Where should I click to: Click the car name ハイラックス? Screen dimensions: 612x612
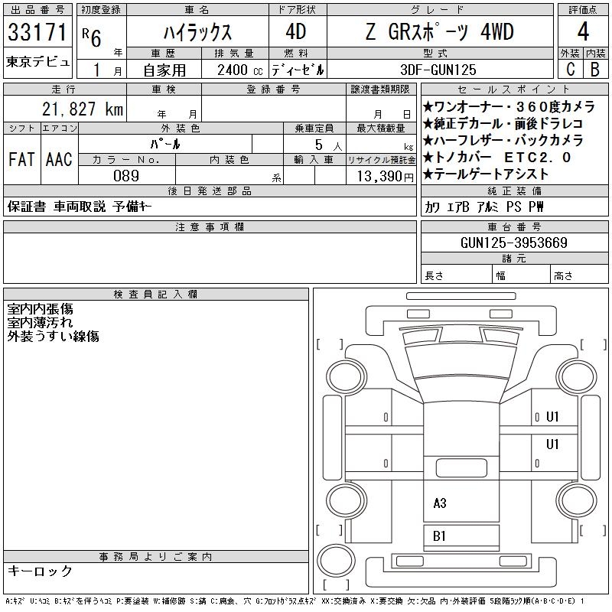pyautogui.click(x=197, y=32)
